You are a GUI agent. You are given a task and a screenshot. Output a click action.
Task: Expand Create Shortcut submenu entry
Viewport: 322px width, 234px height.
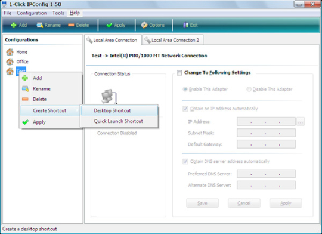tap(51, 110)
